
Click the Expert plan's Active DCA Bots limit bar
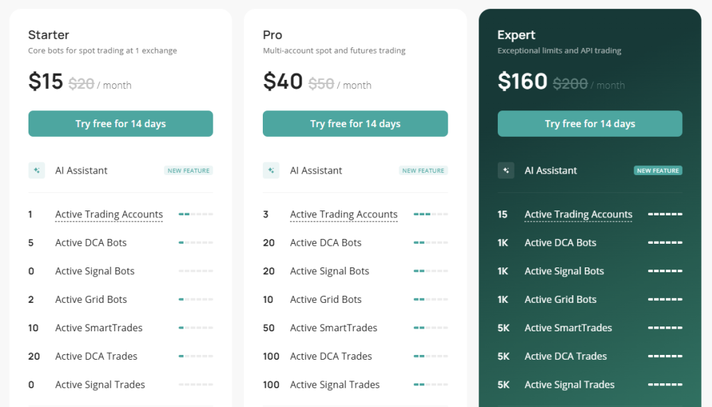[x=665, y=243]
